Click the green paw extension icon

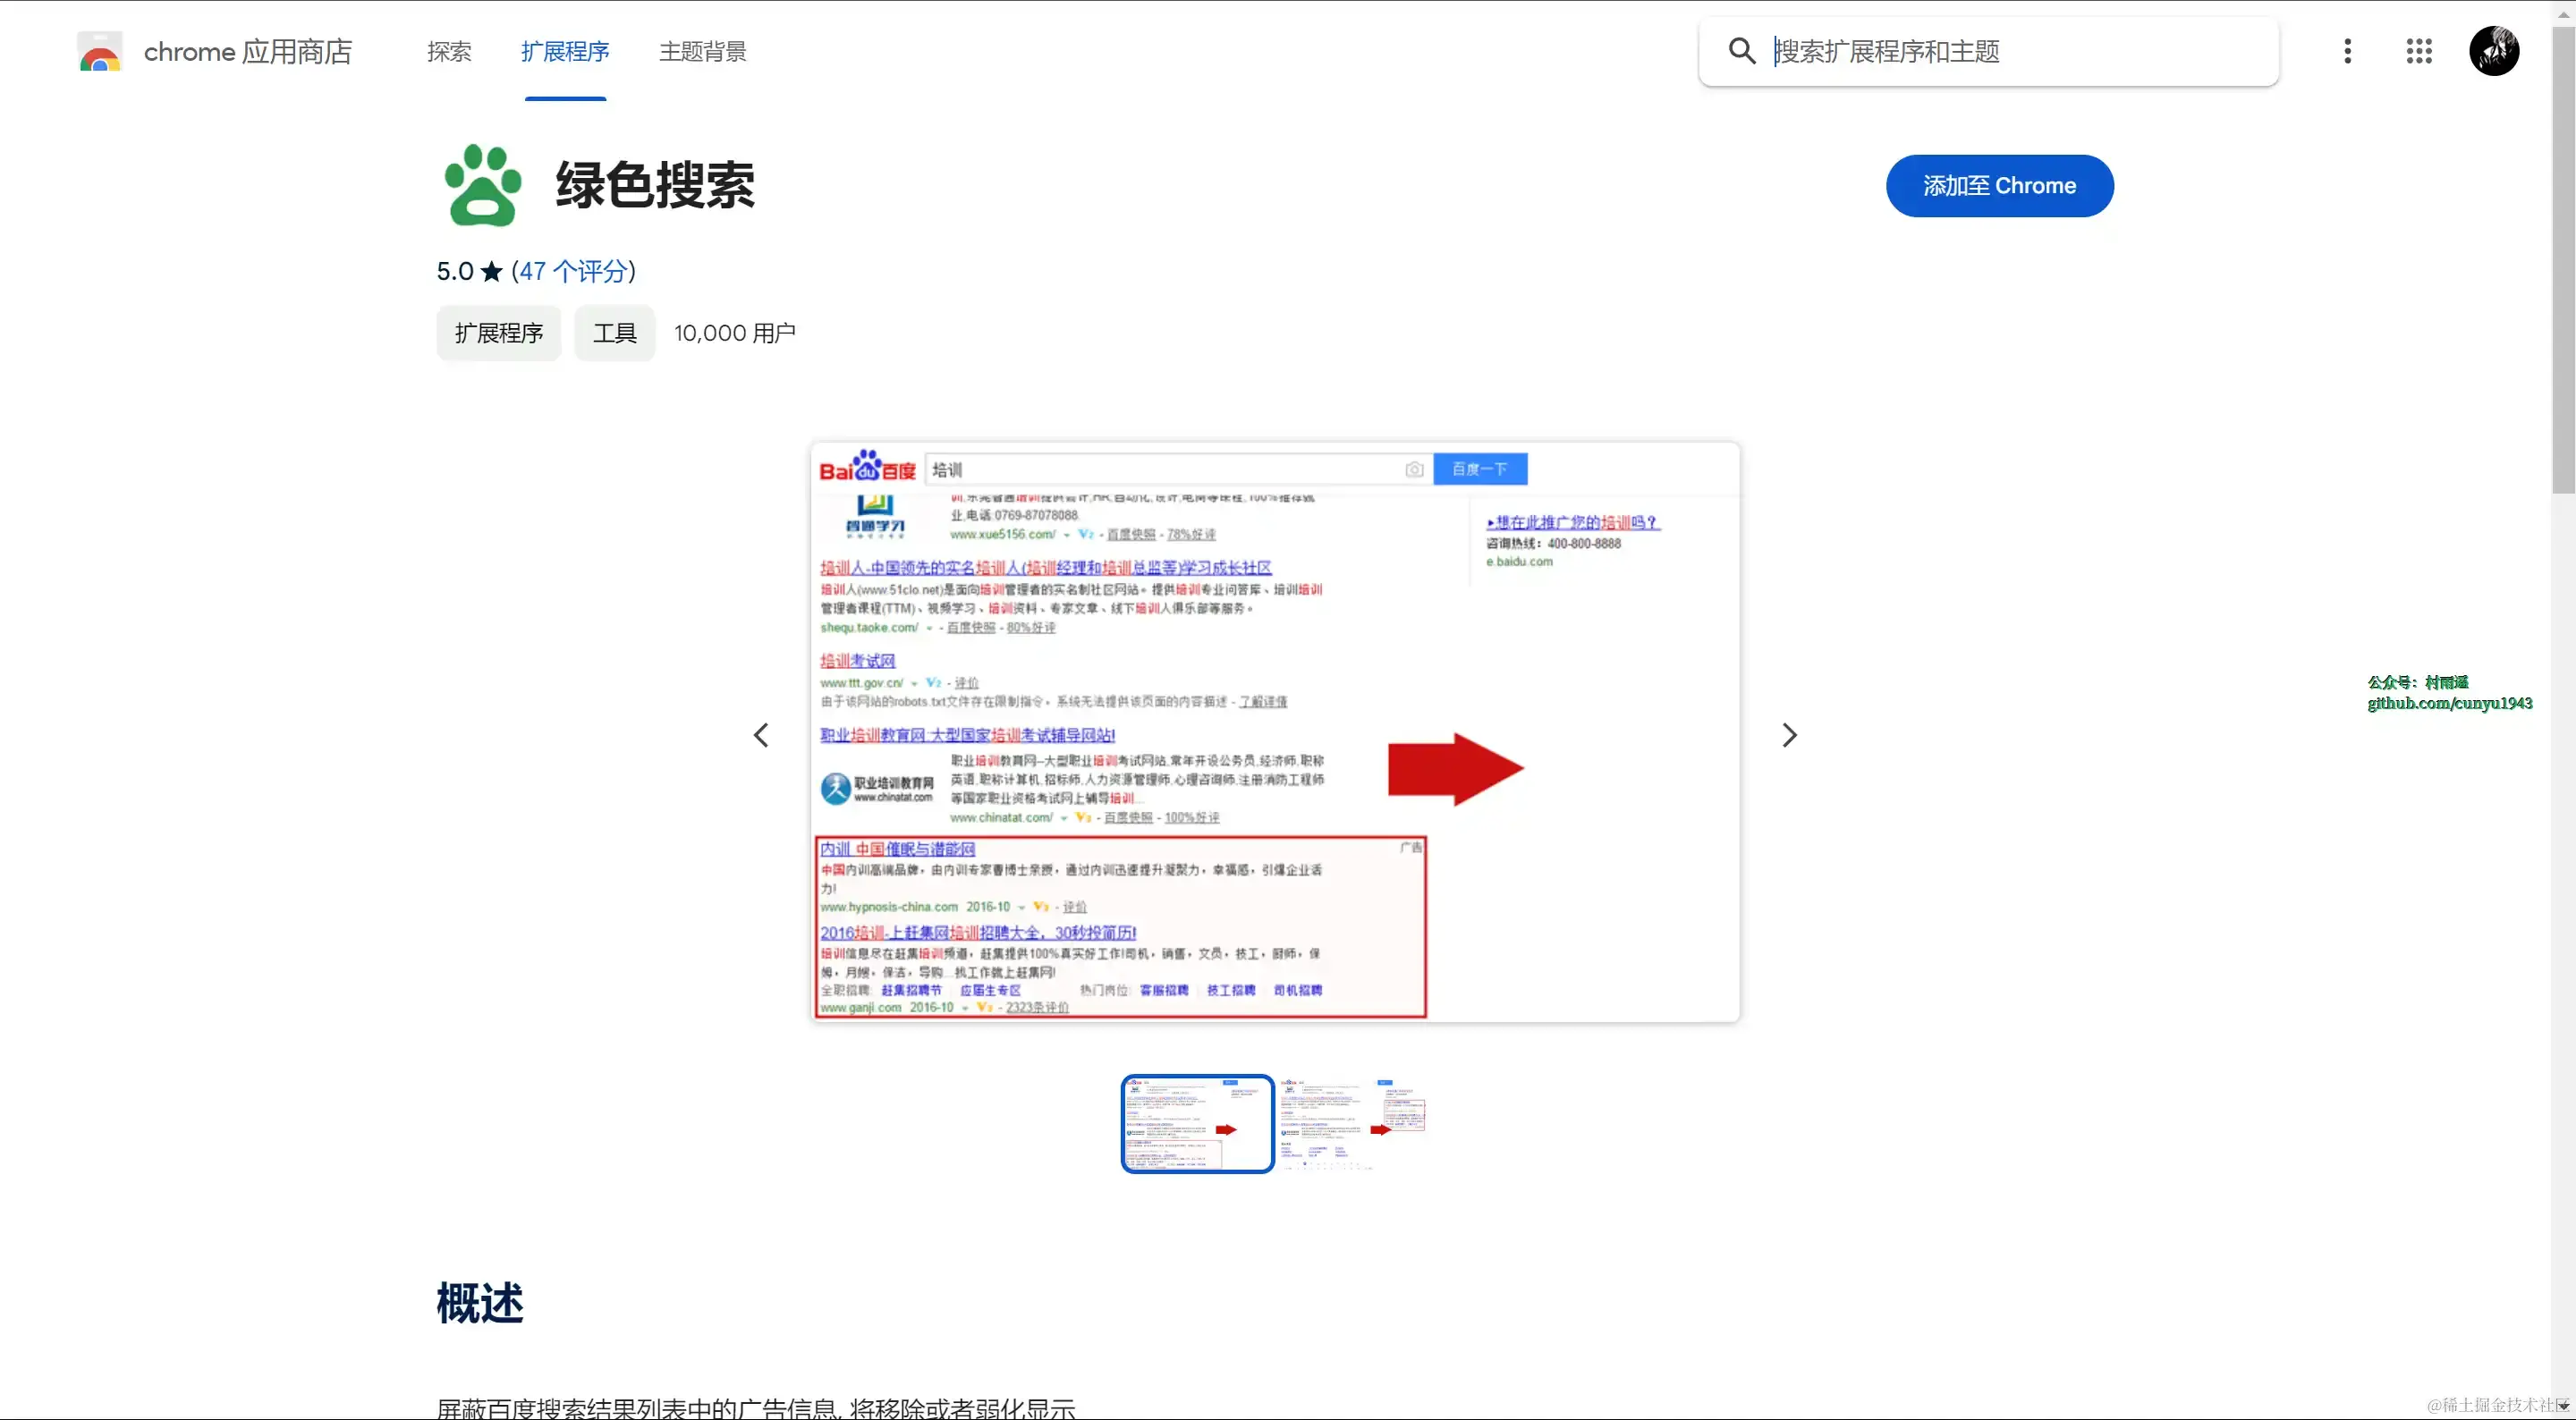[x=483, y=186]
